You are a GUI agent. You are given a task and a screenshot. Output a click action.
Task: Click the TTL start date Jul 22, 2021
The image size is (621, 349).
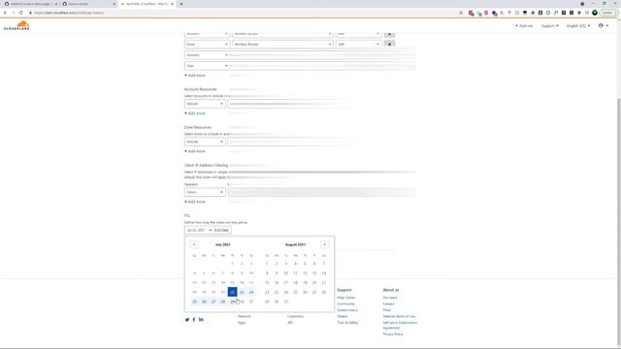coord(196,231)
